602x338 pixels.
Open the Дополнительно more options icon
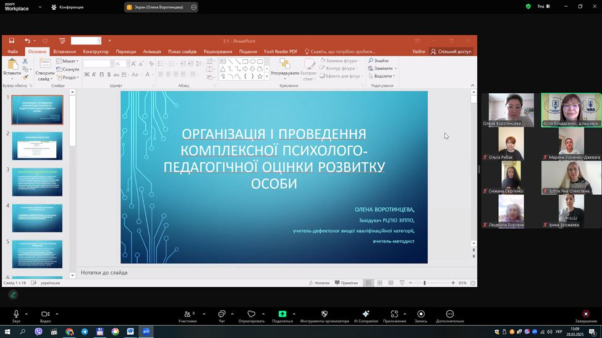(x=449, y=314)
